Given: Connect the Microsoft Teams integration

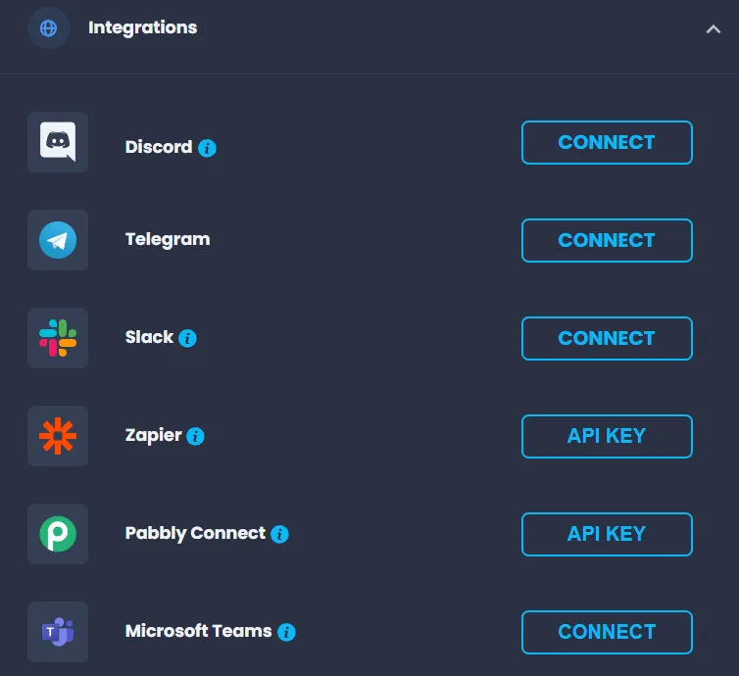Looking at the screenshot, I should click(607, 632).
